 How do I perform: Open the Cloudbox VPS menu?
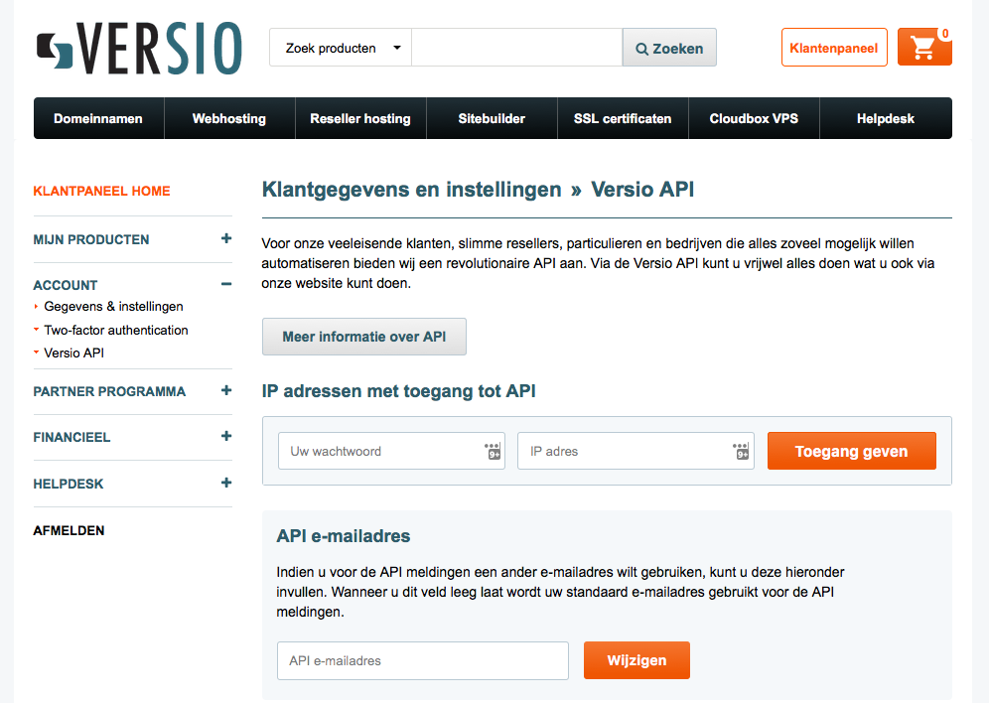tap(755, 118)
